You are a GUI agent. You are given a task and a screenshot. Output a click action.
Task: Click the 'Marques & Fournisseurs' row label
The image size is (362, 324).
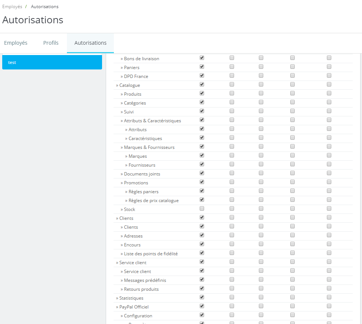coord(149,147)
